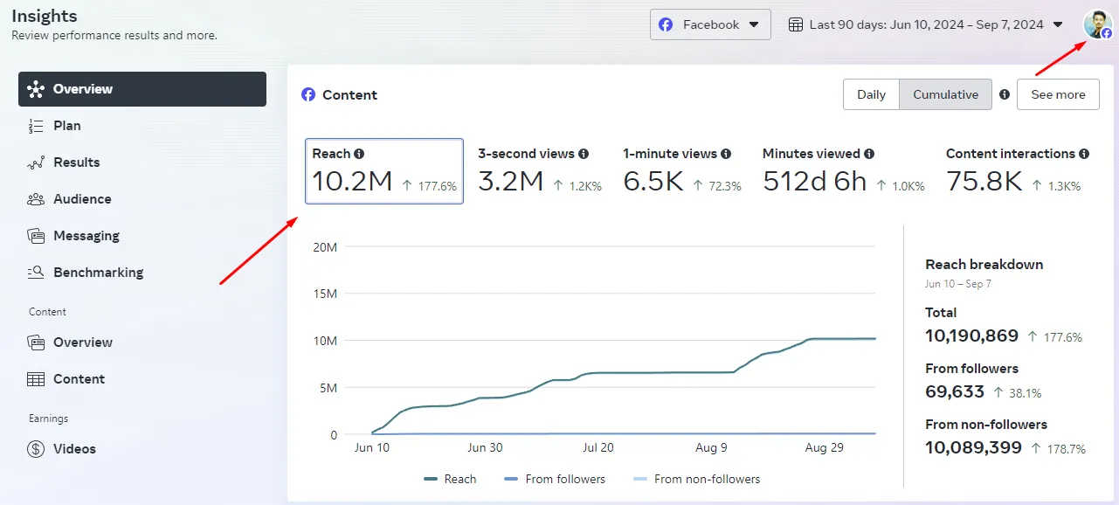This screenshot has width=1119, height=505.
Task: Select the Reach metric card
Action: (x=384, y=171)
